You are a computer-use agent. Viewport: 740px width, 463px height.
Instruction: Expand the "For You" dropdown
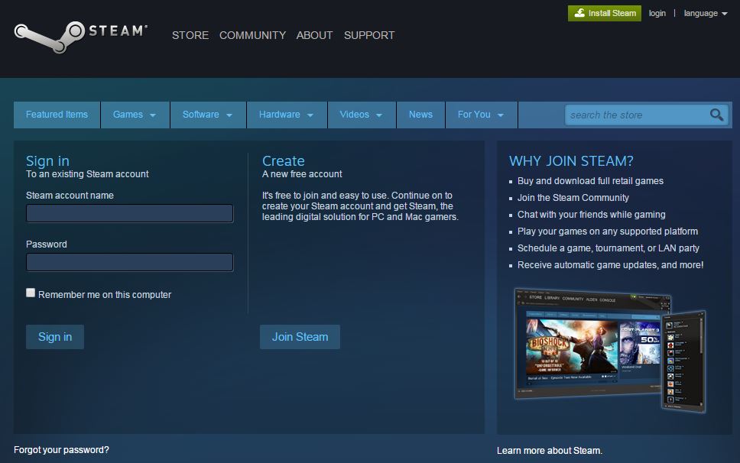(480, 115)
